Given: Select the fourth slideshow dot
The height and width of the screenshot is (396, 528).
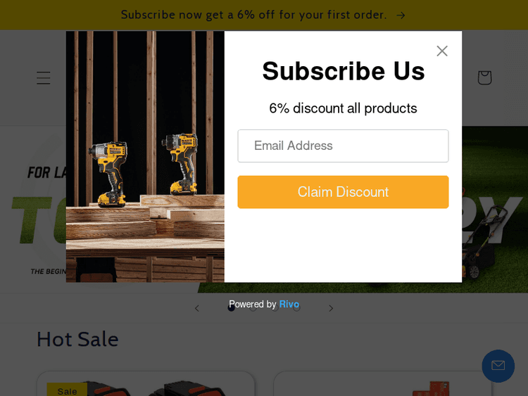Looking at the screenshot, I should tap(296, 308).
